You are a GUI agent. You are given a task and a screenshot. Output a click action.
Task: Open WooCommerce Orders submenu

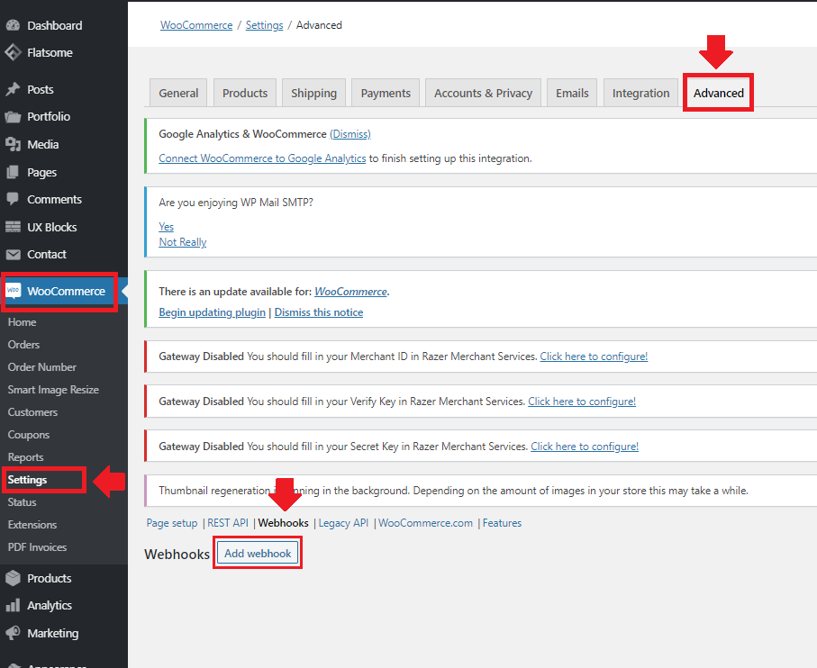click(23, 344)
